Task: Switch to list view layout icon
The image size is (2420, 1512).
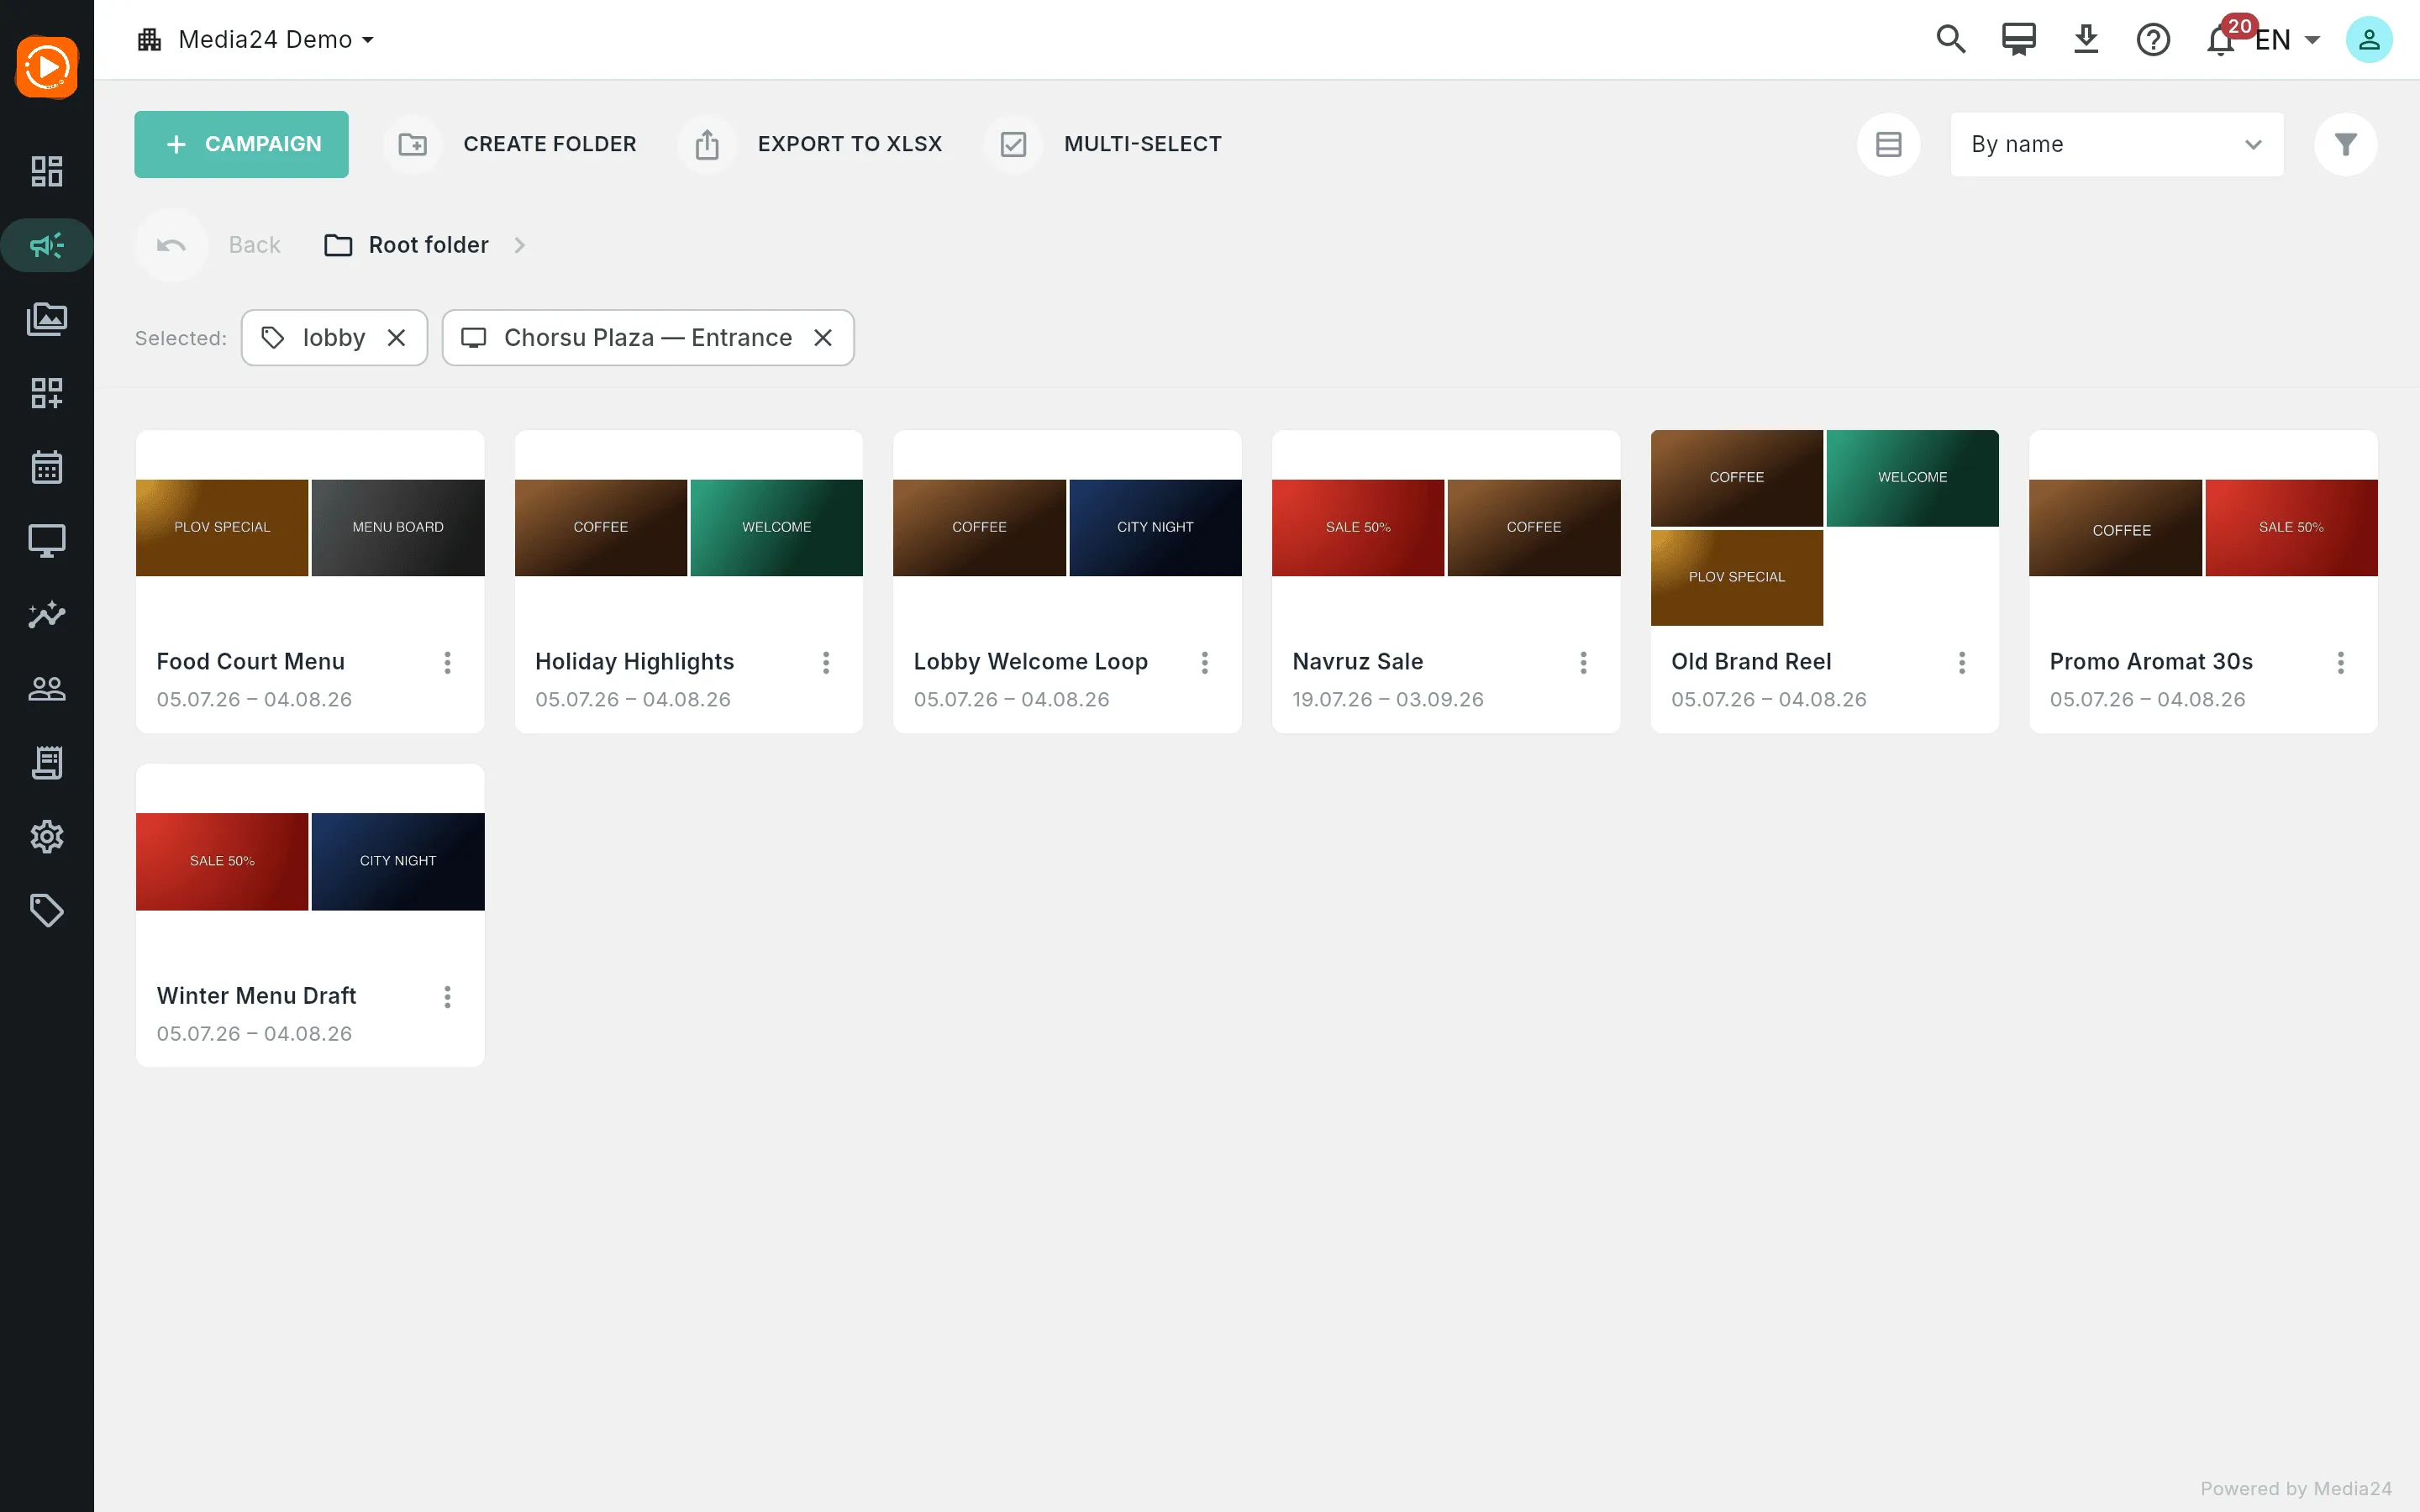Action: [1888, 144]
